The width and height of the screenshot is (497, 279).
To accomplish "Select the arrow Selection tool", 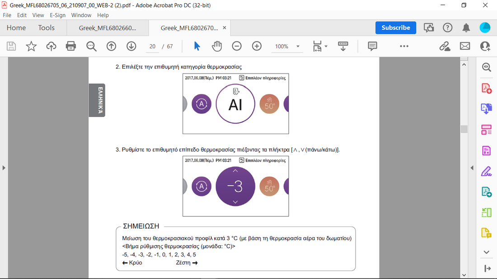I will point(197,46).
